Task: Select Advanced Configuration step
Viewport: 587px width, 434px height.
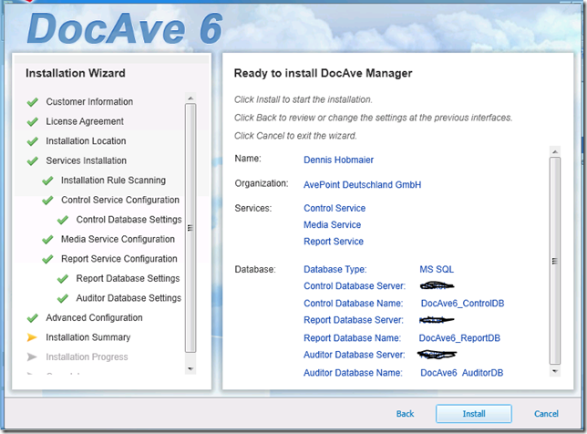Action: (95, 318)
